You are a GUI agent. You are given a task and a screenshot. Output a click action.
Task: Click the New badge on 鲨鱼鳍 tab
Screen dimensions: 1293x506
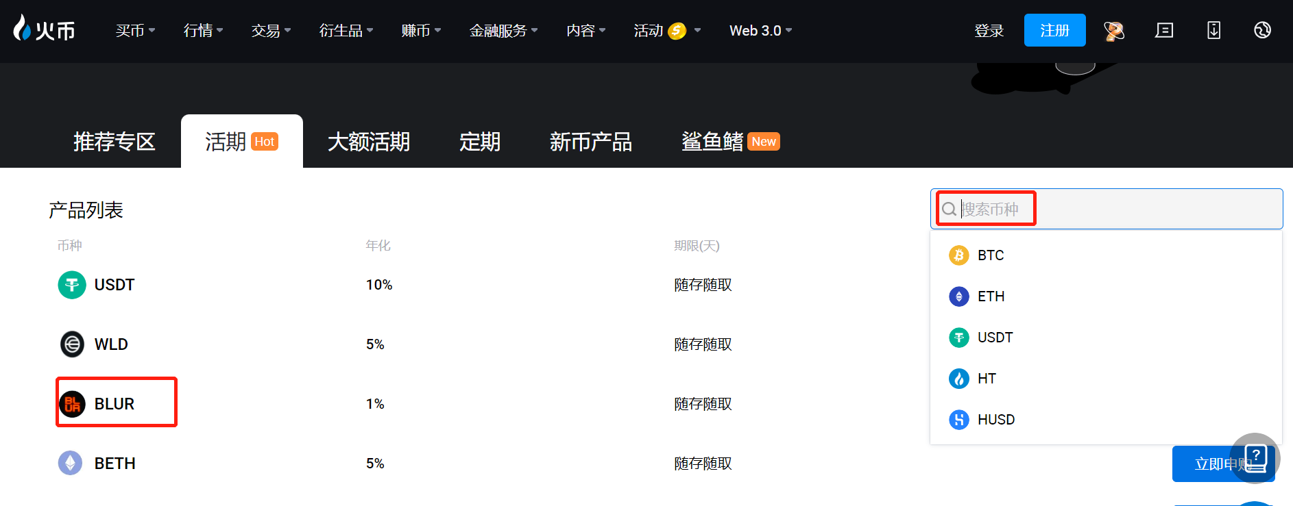(x=764, y=142)
